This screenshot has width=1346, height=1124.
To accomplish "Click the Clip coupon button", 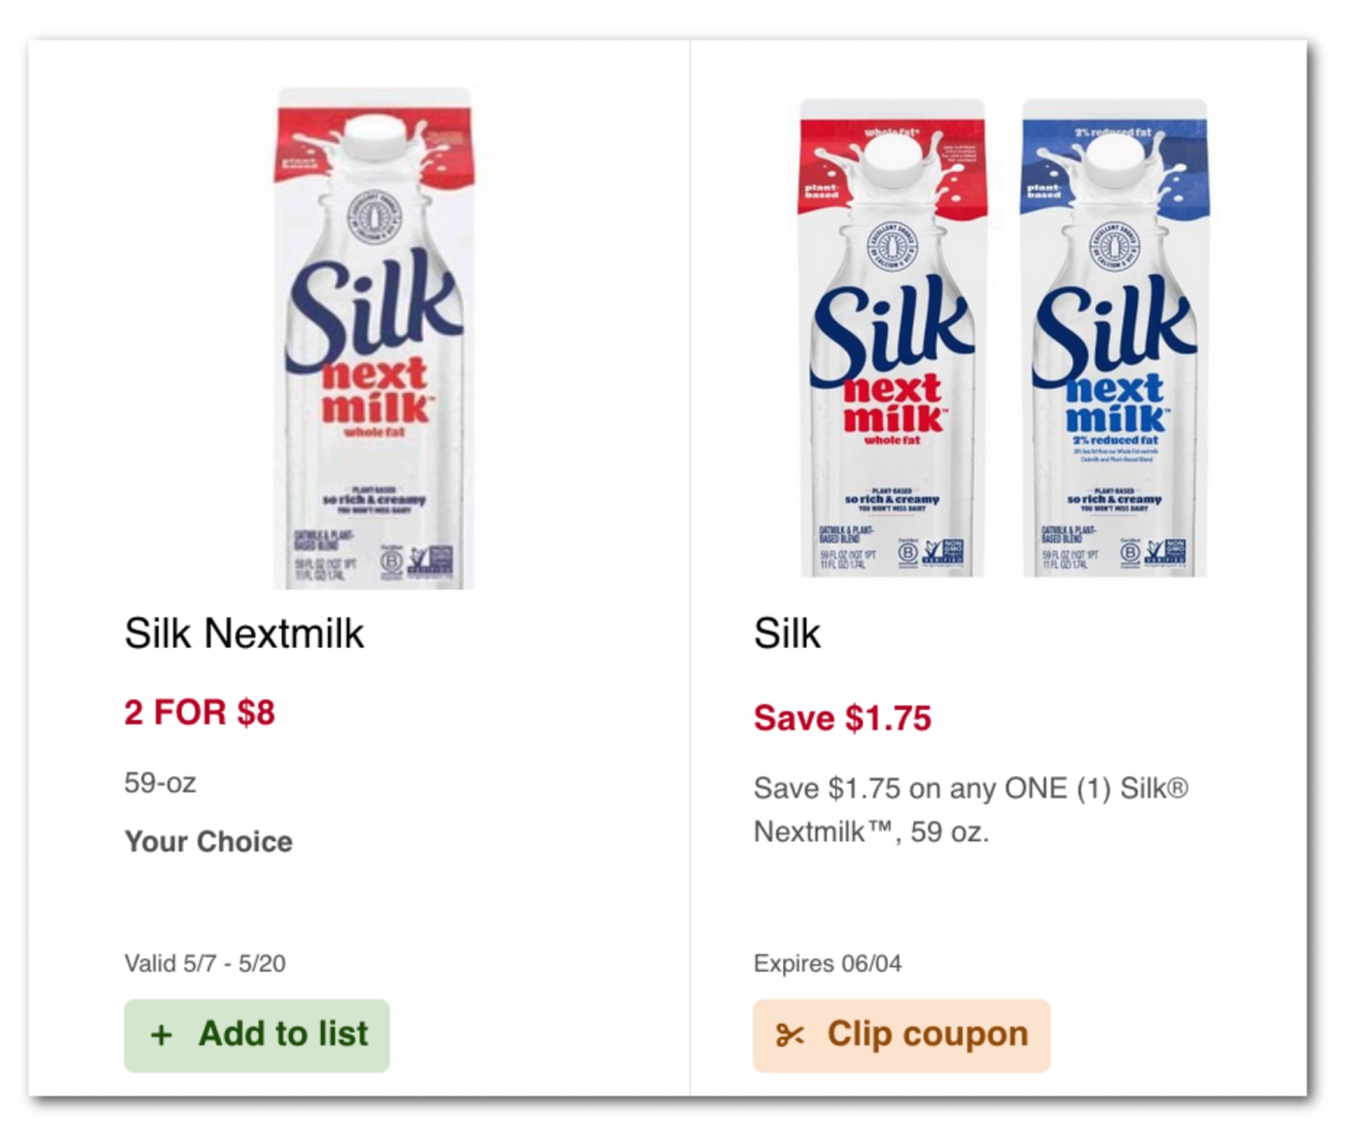I will click(x=902, y=1034).
